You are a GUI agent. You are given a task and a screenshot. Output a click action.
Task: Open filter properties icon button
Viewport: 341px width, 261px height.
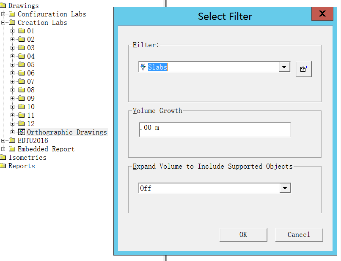click(x=304, y=69)
